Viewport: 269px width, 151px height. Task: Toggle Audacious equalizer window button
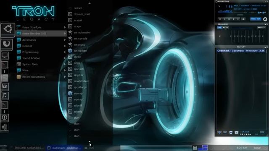(x=260, y=13)
